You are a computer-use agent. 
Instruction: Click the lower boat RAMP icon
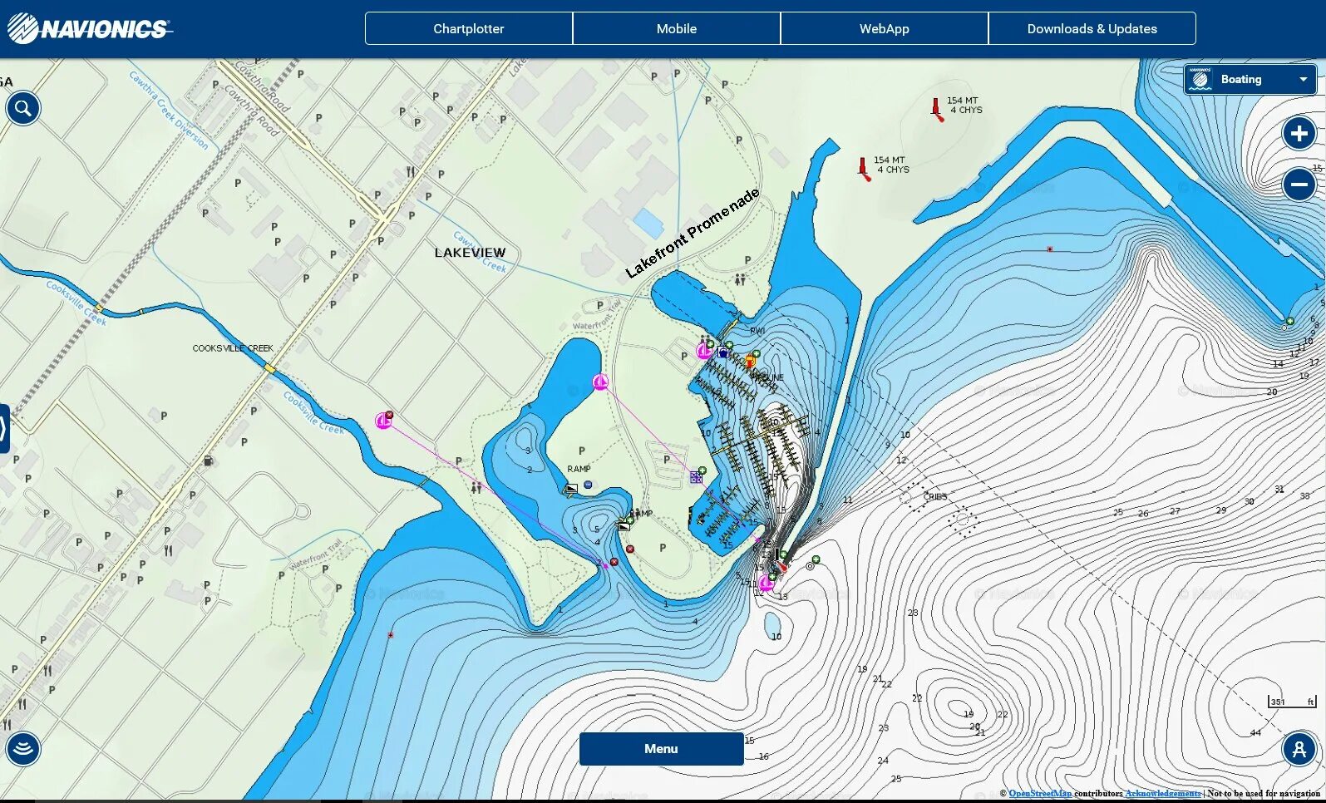624,525
